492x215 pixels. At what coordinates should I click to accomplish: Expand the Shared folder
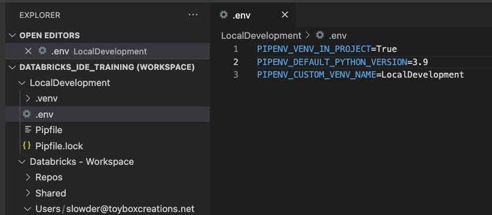(x=28, y=193)
